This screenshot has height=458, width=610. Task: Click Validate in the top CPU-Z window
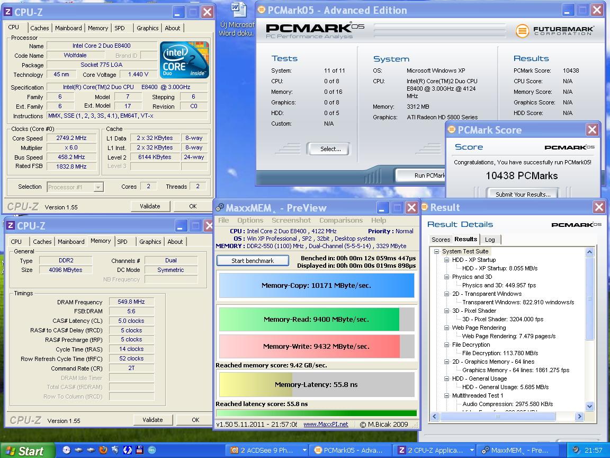150,206
